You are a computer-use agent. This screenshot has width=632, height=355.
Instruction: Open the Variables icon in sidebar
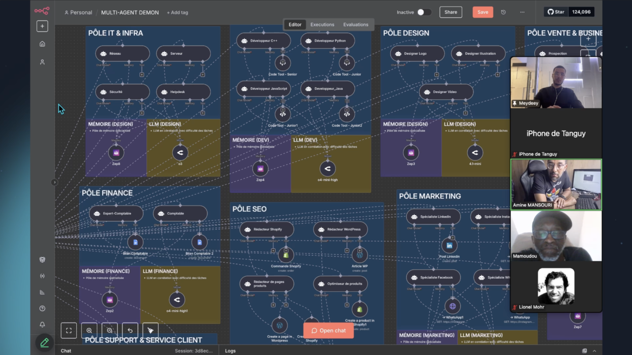pos(42,276)
